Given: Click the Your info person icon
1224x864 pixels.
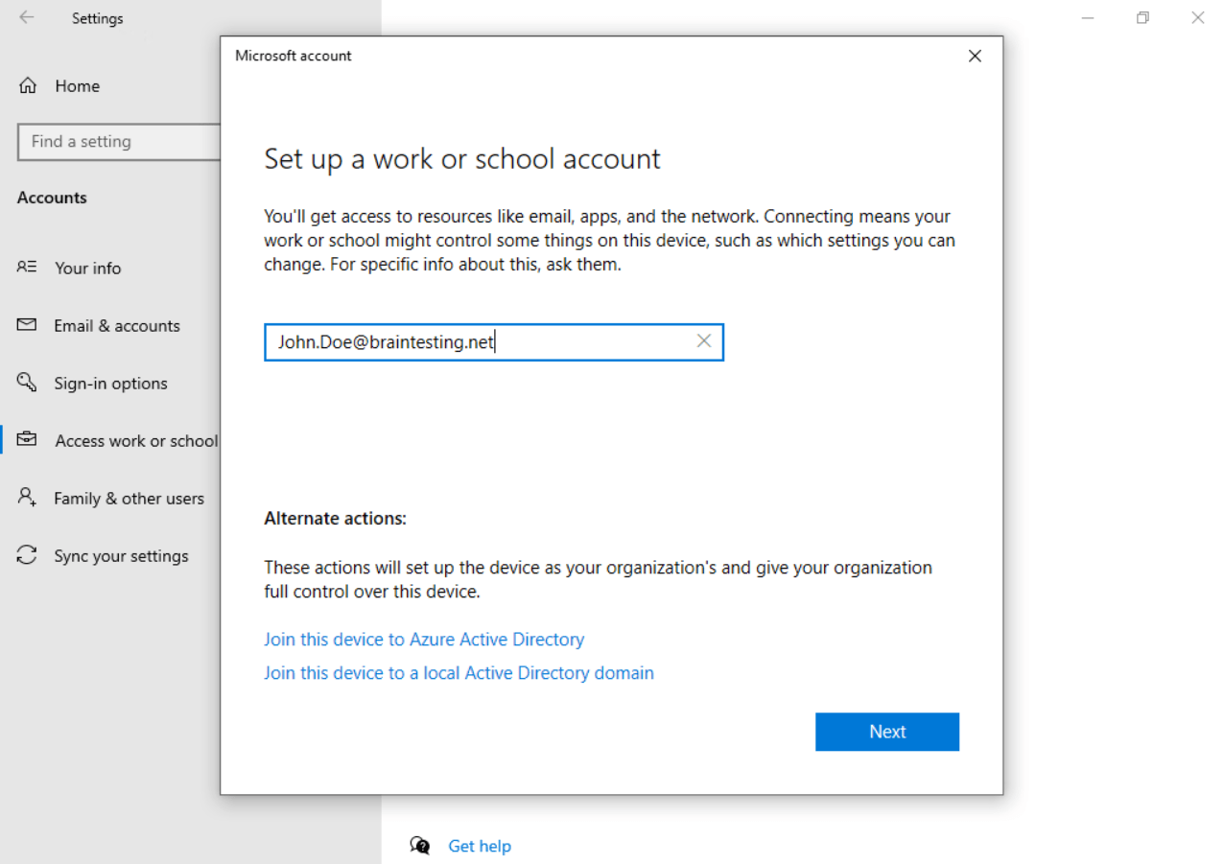Looking at the screenshot, I should [x=27, y=268].
